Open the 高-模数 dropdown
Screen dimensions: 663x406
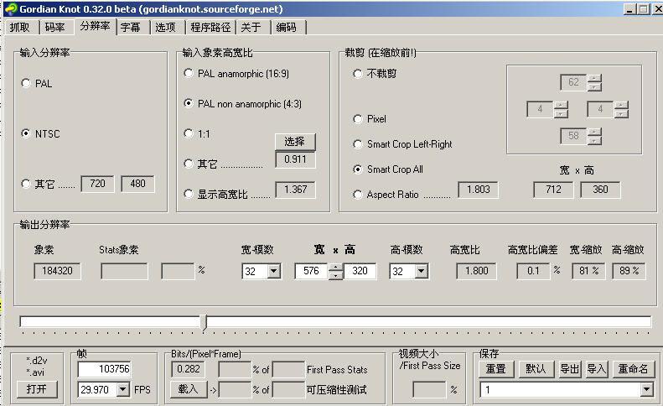421,271
